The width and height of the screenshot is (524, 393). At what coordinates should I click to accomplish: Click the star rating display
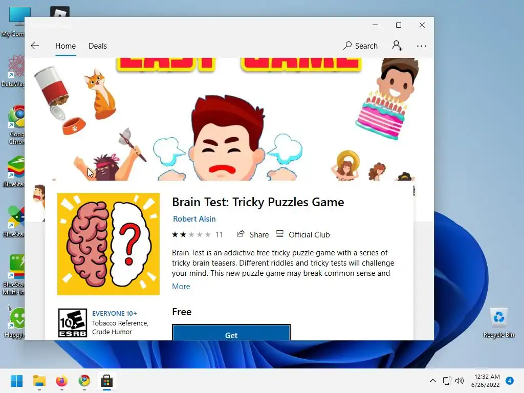(191, 234)
